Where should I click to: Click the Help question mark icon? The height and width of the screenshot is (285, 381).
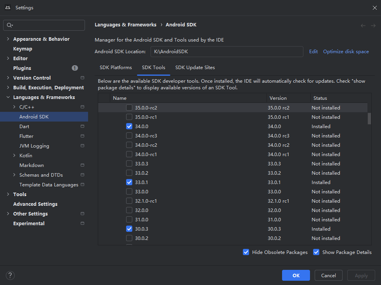pyautogui.click(x=10, y=275)
